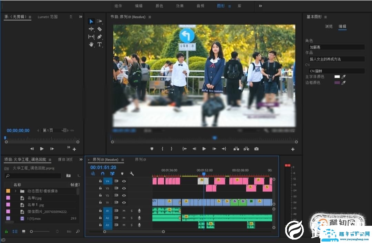Mute audio track A1
The image size is (372, 243).
pos(124,211)
